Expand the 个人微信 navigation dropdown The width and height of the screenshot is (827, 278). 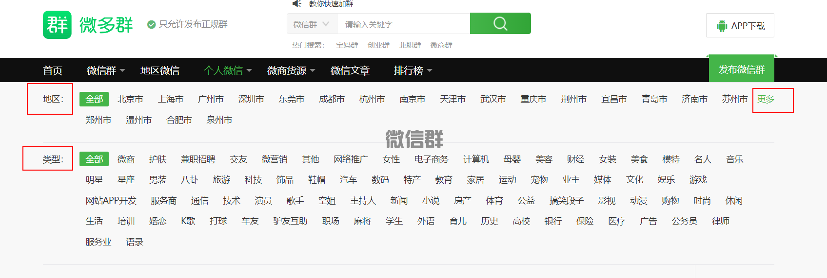click(227, 70)
